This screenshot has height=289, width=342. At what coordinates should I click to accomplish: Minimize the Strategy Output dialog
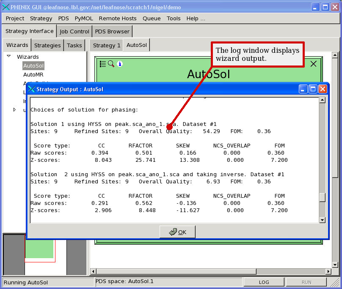click(x=303, y=89)
